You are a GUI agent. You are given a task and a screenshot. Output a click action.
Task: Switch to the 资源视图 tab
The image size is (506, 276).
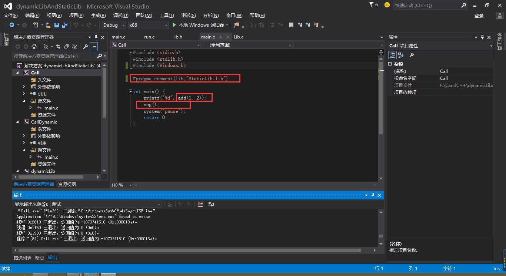point(67,184)
